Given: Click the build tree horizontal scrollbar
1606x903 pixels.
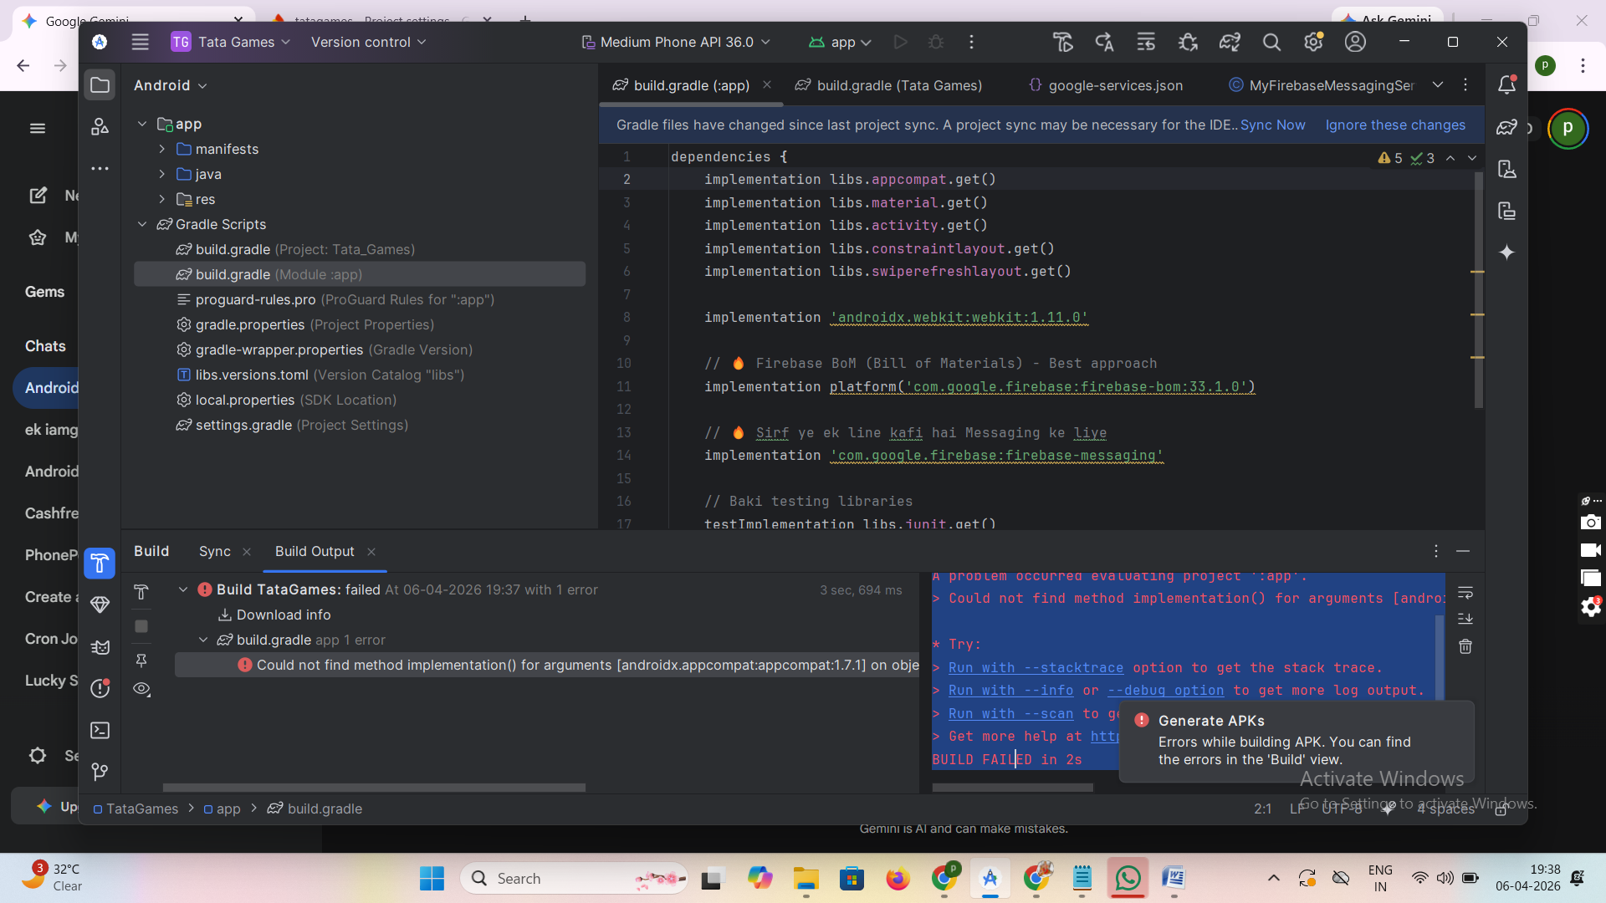Looking at the screenshot, I should pos(374,788).
